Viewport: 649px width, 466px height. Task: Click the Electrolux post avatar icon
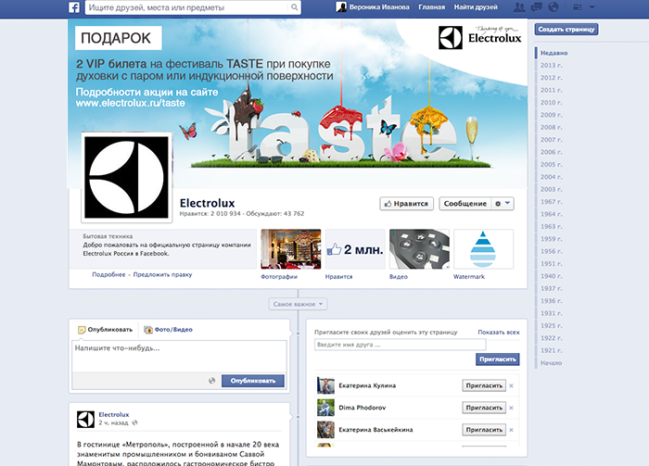[85, 420]
